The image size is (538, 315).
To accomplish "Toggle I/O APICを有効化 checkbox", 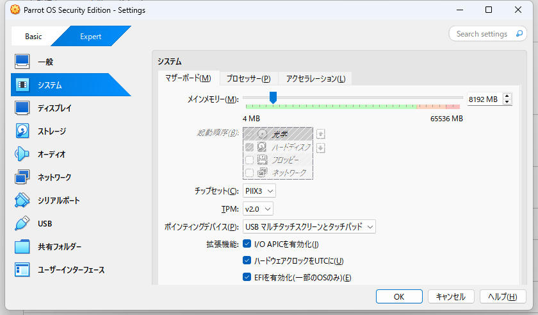I will click(x=247, y=244).
